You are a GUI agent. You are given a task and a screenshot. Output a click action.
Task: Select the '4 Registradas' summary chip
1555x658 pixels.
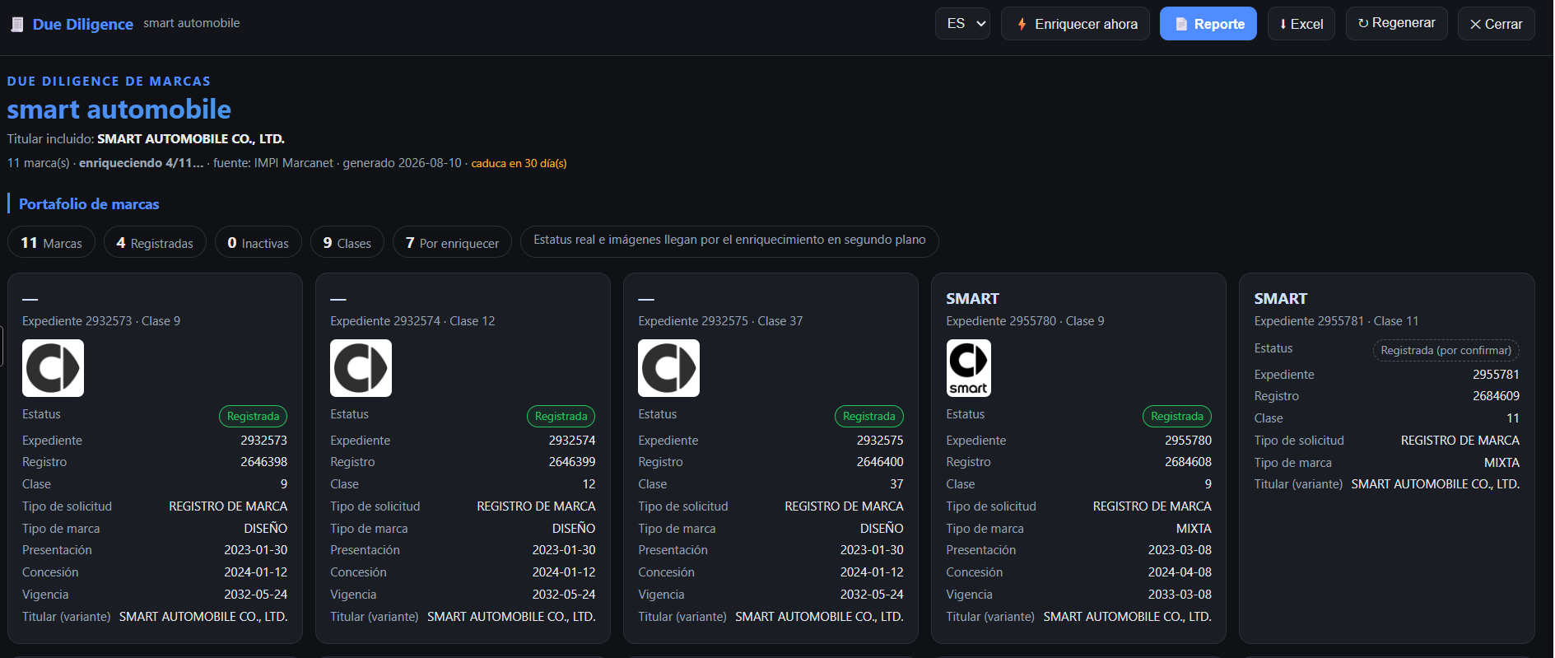[155, 243]
